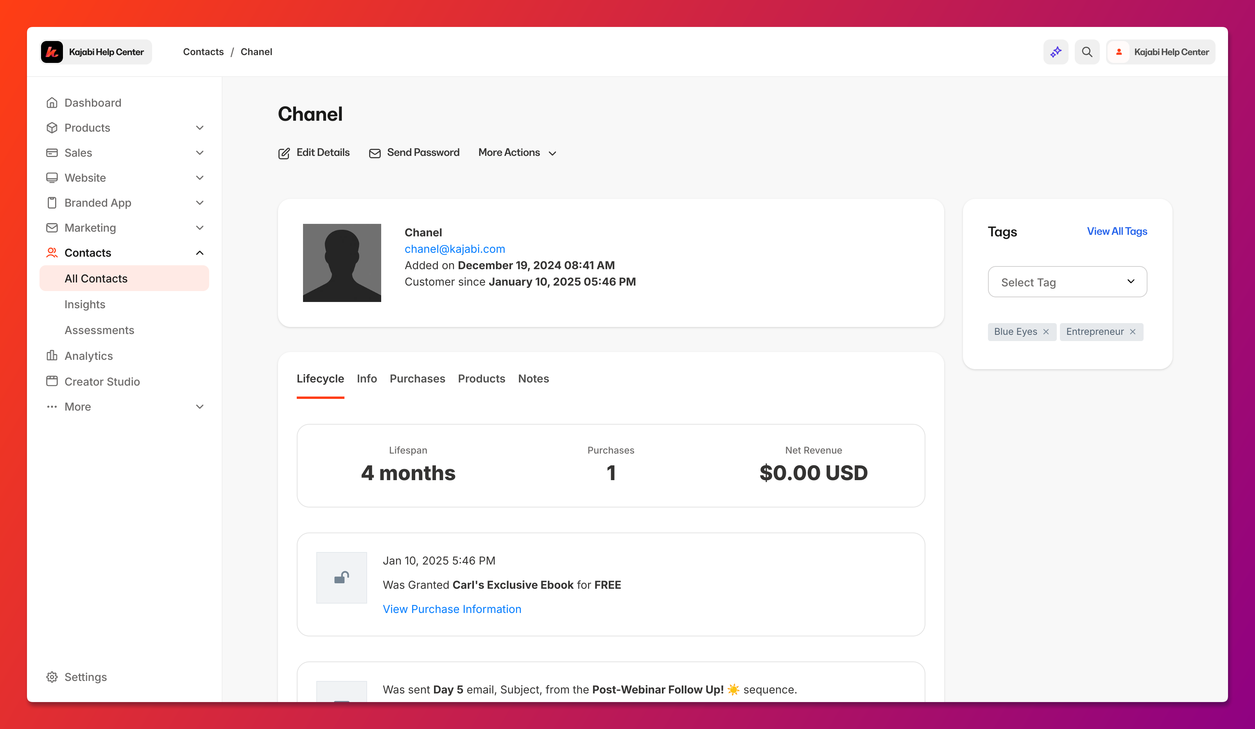Click the Dashboard sidebar label
Screen dimensions: 1255x729
(x=93, y=102)
